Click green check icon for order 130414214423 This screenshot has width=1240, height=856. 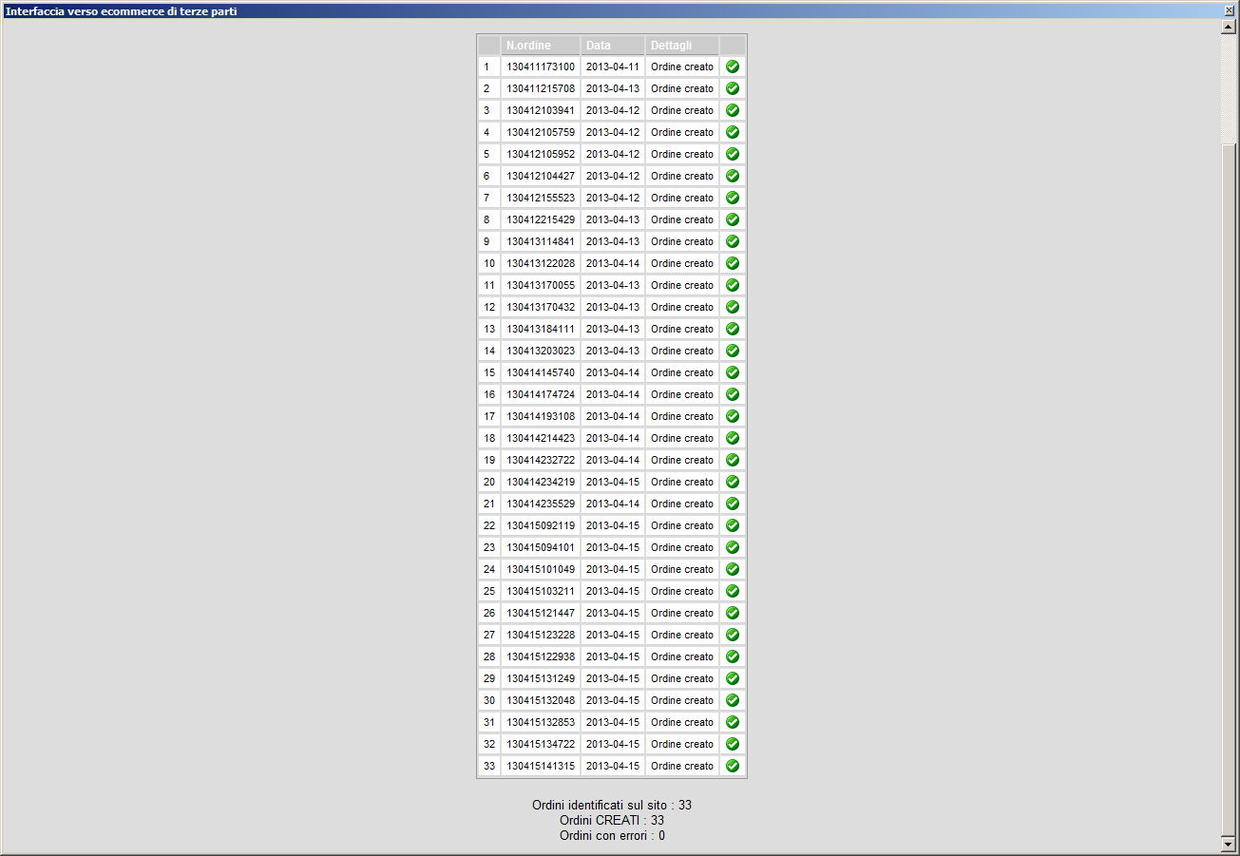pos(733,438)
